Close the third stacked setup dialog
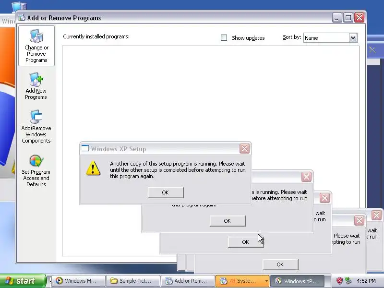384x288 pixels. 325,198
